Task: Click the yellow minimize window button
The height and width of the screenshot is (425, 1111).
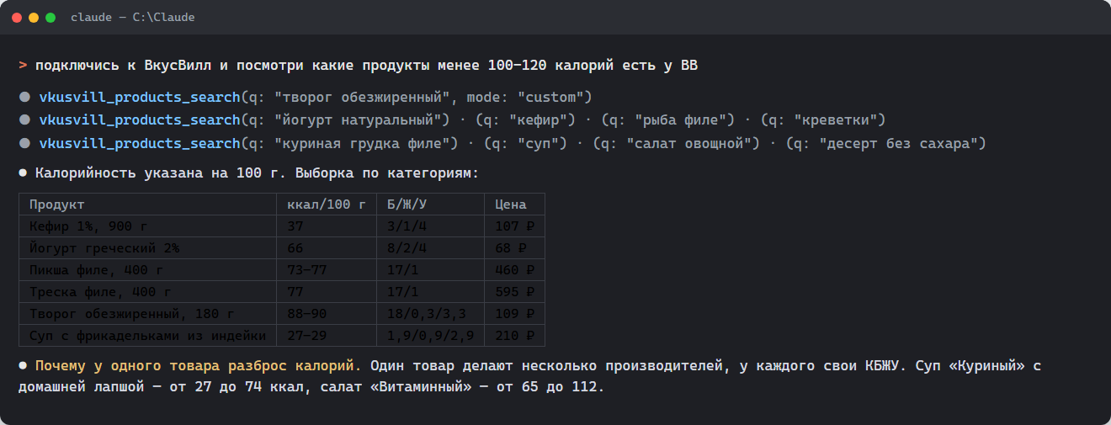Action: 34,17
